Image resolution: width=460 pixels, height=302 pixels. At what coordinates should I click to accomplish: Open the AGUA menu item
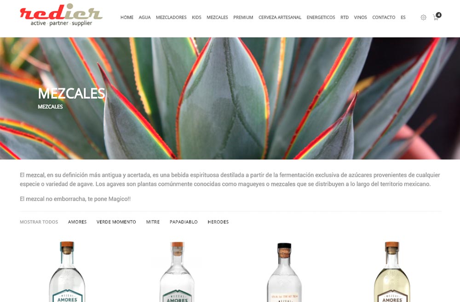[x=144, y=17]
